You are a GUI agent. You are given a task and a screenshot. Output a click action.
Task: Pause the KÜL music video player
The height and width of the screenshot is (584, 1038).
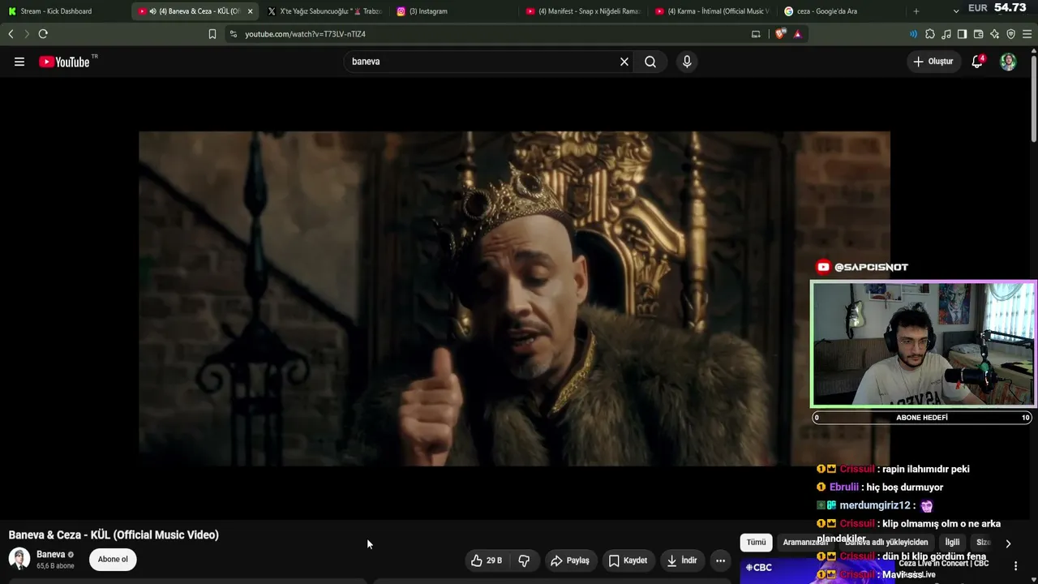click(x=514, y=298)
